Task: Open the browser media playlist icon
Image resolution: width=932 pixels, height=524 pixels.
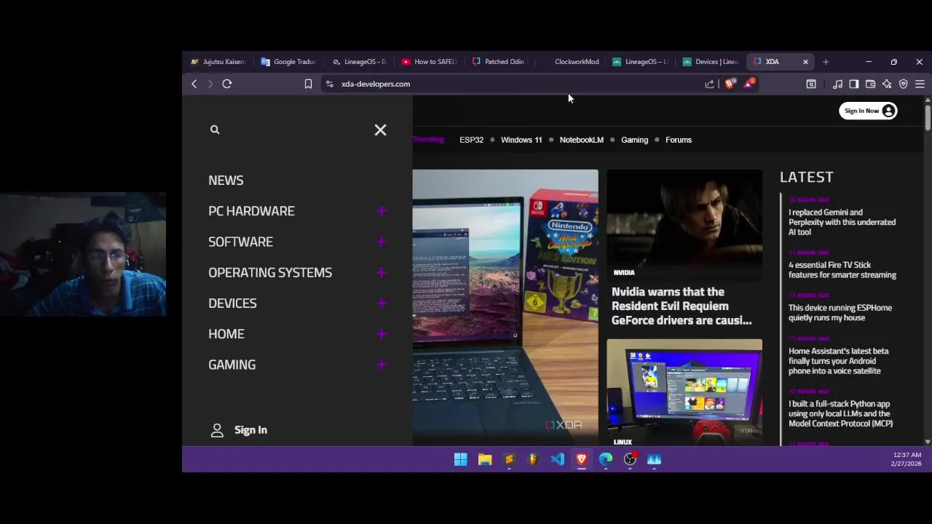Action: (837, 84)
